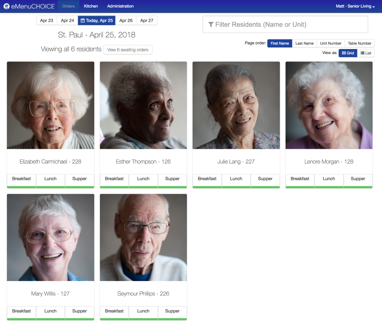Open Supper order for Seymour Phillips
Screen dimensions: 382x326
coord(172,311)
